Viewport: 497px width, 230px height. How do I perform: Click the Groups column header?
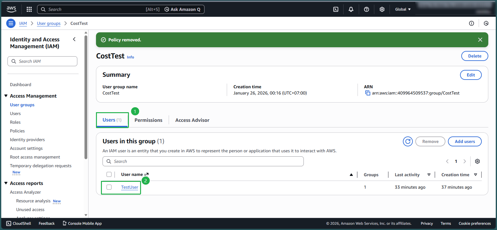pos(371,175)
